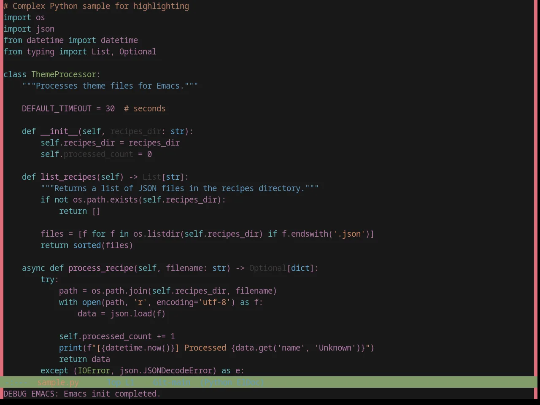540x405 pixels.
Task: Click the 'from datetime import datetime' line
Action: [x=70, y=40]
